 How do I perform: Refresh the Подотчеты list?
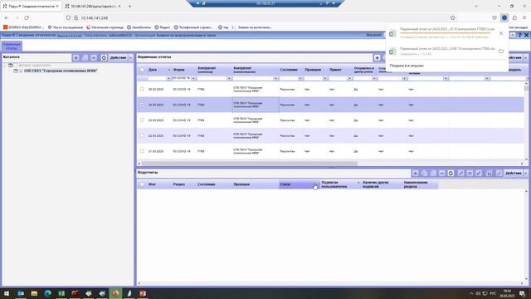coord(451,173)
